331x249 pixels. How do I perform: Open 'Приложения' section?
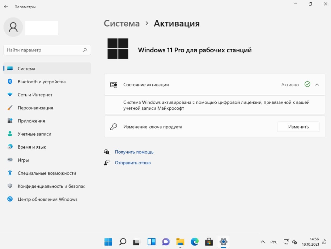(x=47, y=121)
